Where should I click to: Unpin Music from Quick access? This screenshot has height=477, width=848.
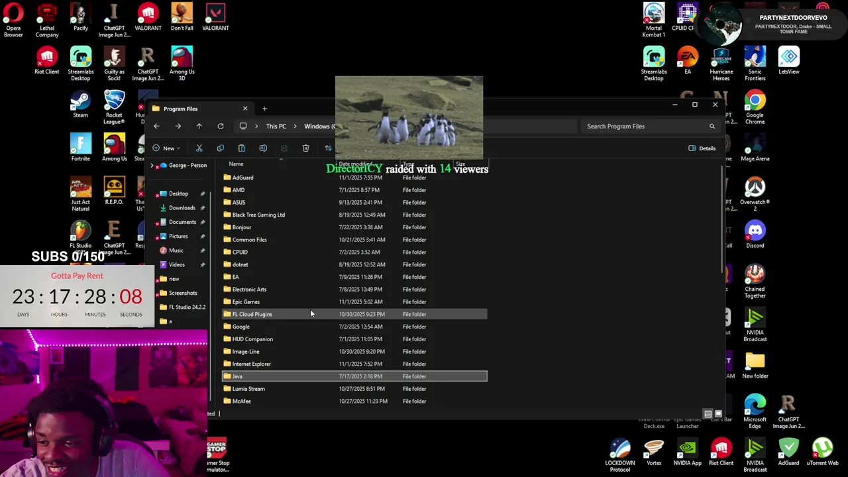pyautogui.click(x=202, y=251)
